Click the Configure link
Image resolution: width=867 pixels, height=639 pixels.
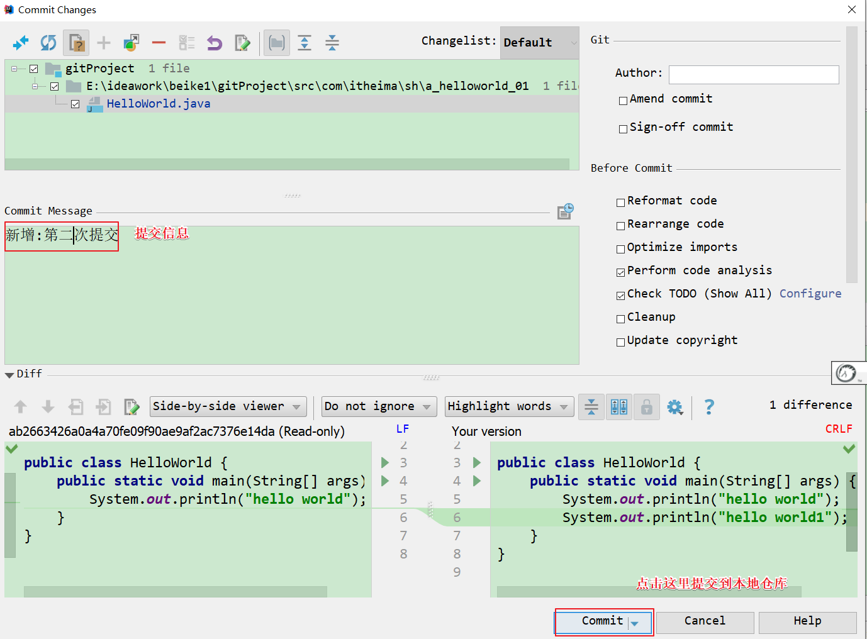810,294
